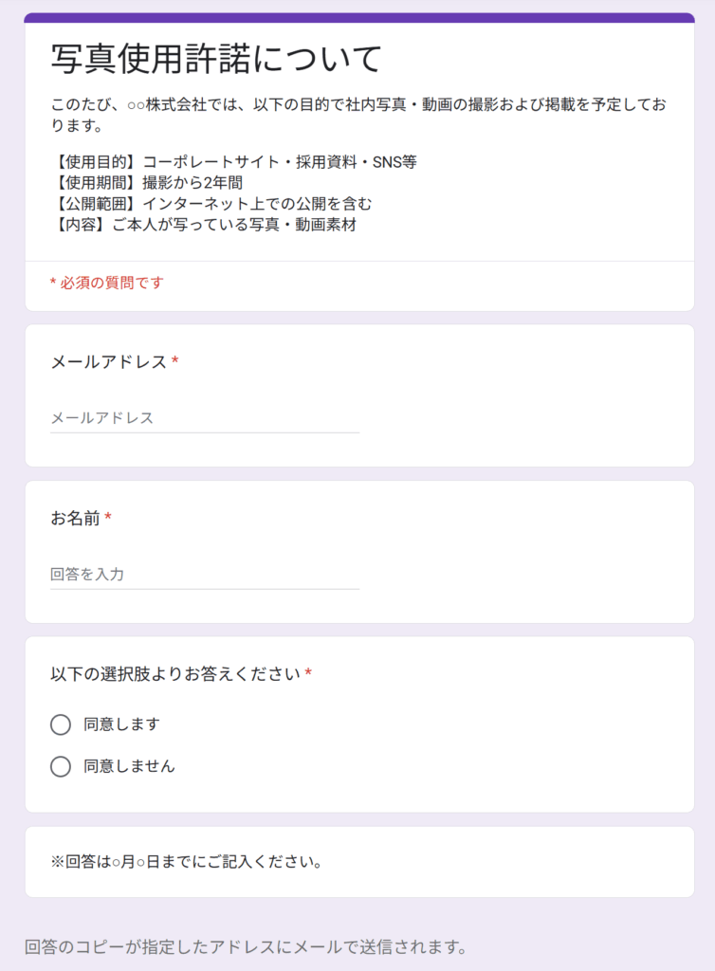715x971 pixels.
Task: Click the 【使用目的】 description line
Action: (234, 162)
